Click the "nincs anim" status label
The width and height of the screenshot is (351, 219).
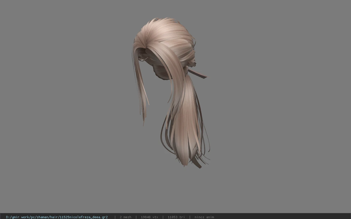[x=204, y=217]
